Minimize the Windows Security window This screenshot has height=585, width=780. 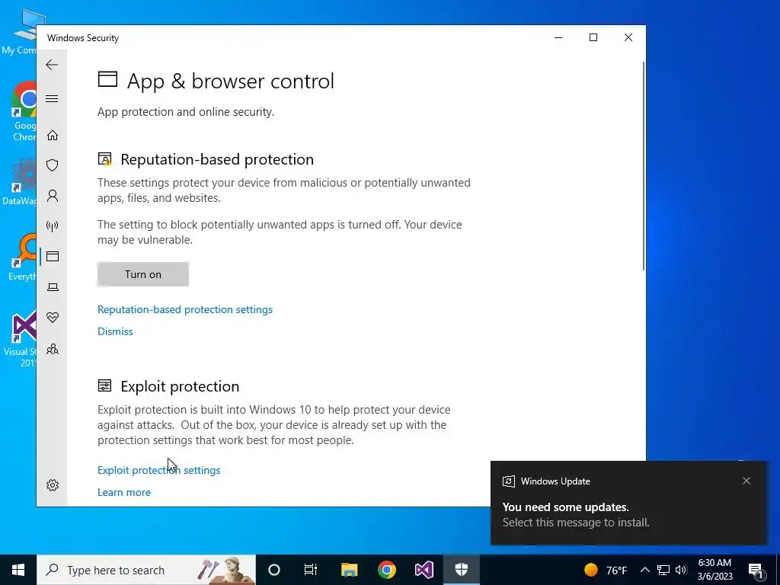click(x=558, y=37)
